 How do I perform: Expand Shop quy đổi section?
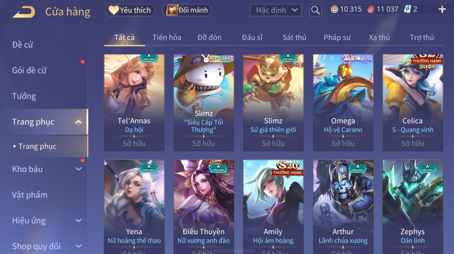78,246
